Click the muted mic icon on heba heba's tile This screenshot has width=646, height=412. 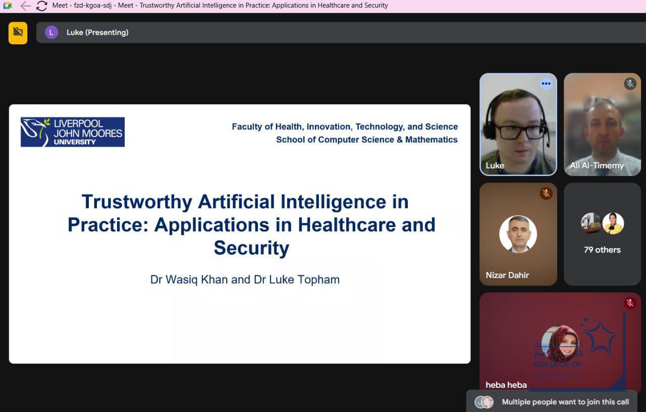point(629,303)
